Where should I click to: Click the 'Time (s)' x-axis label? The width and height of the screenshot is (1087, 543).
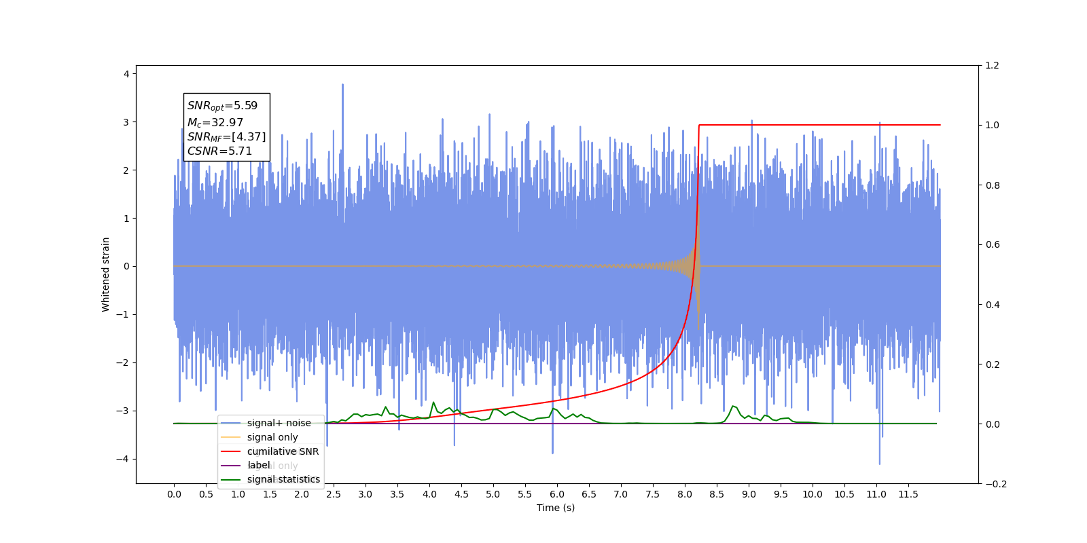click(556, 508)
